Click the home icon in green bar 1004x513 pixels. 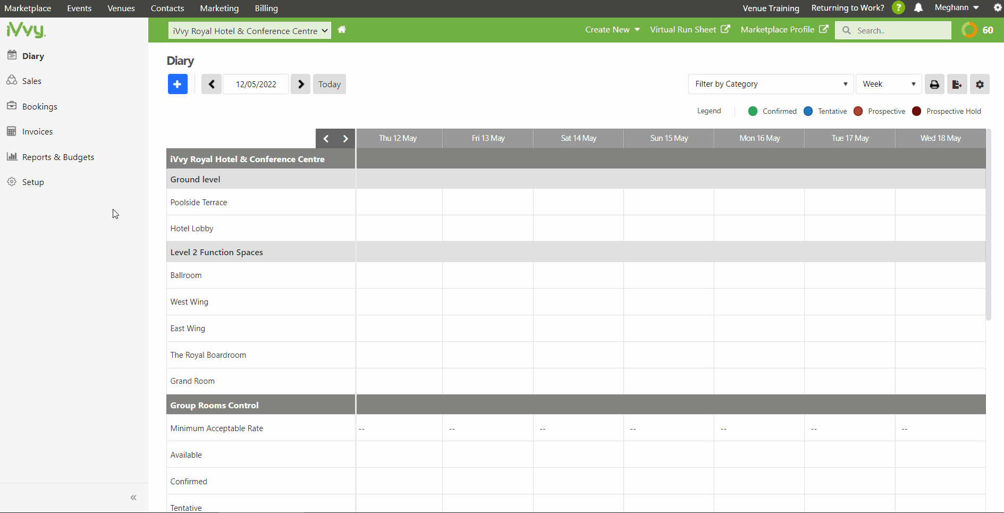coord(342,30)
